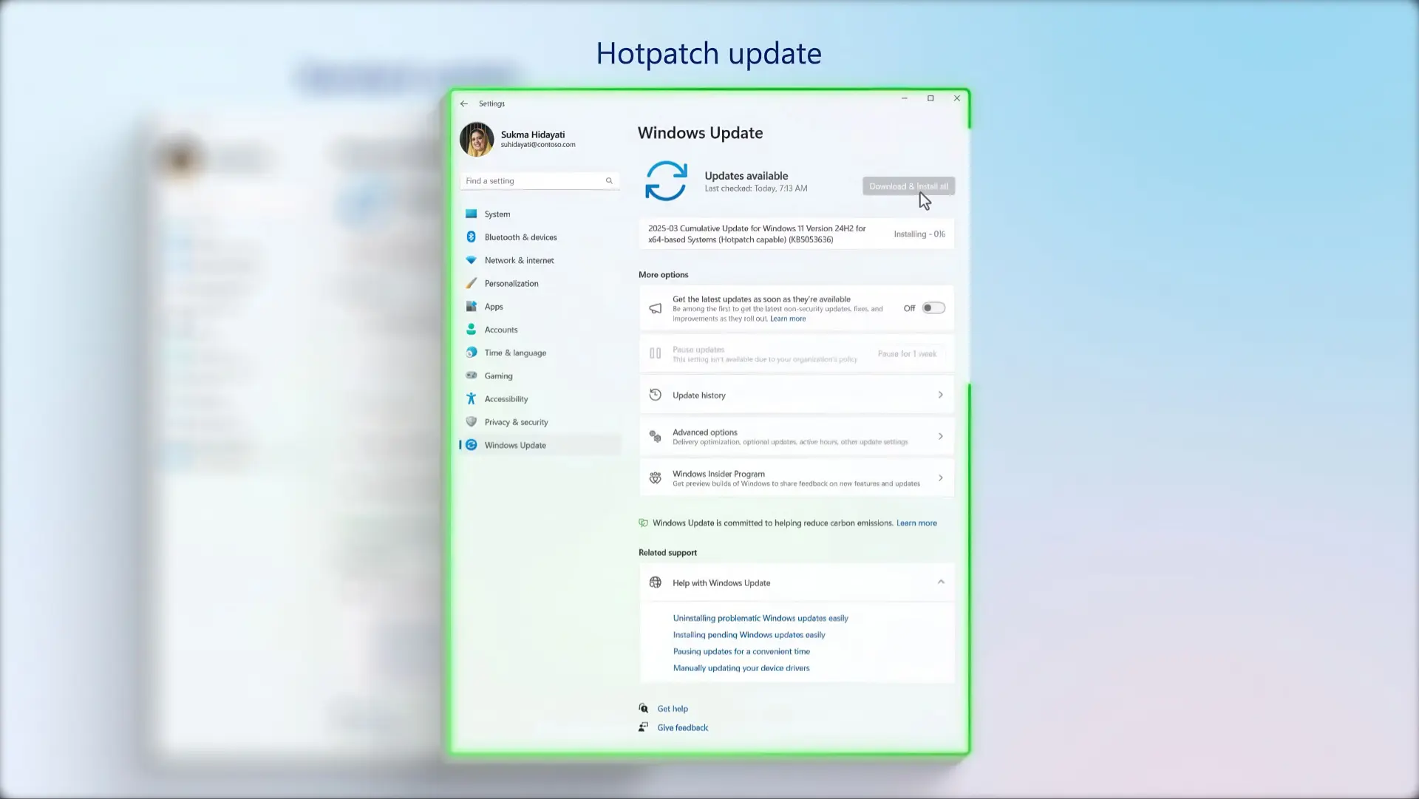Select the Gaming controller icon
This screenshot has width=1419, height=799.
(471, 375)
